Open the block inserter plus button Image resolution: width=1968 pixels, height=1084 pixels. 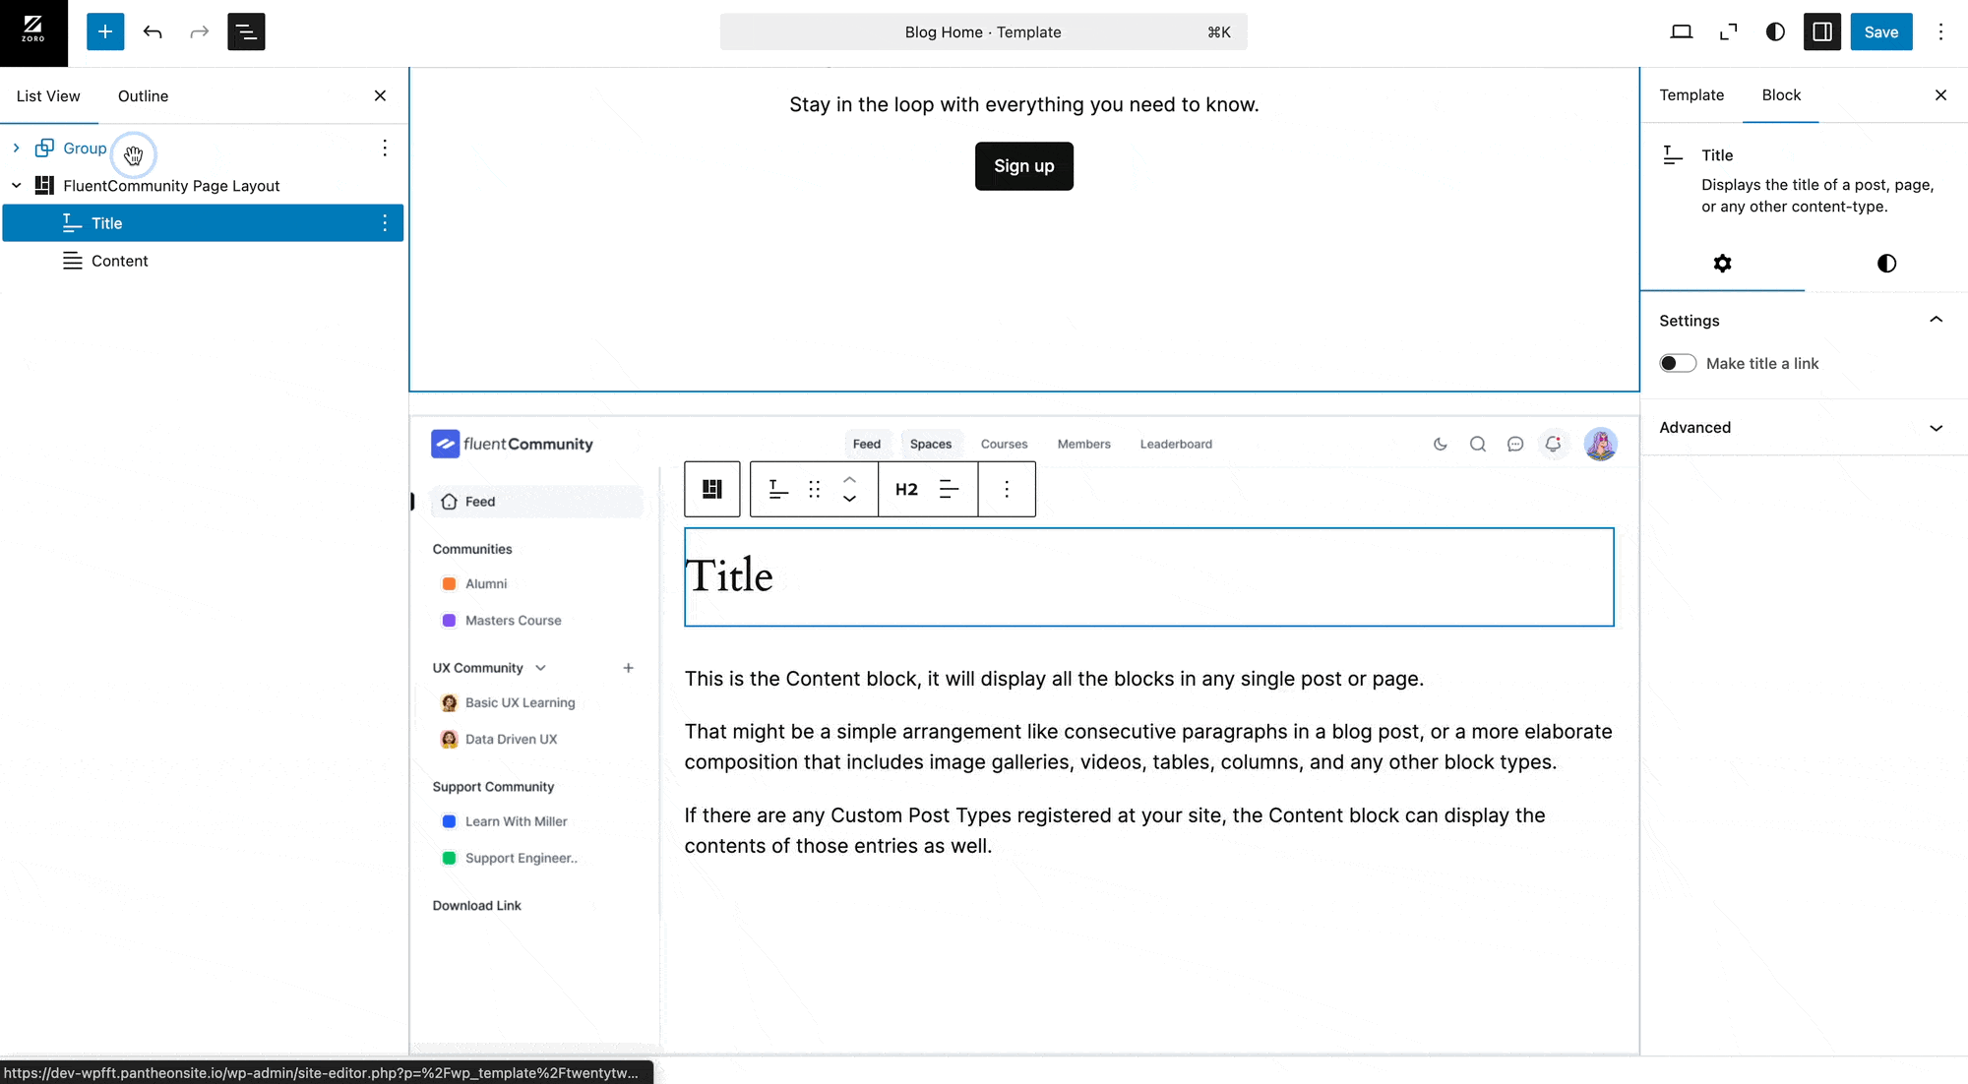105,32
